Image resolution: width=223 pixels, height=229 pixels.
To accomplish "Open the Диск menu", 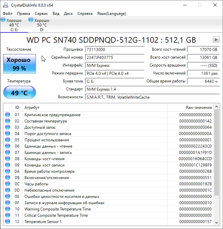I will pyautogui.click(x=68, y=14).
